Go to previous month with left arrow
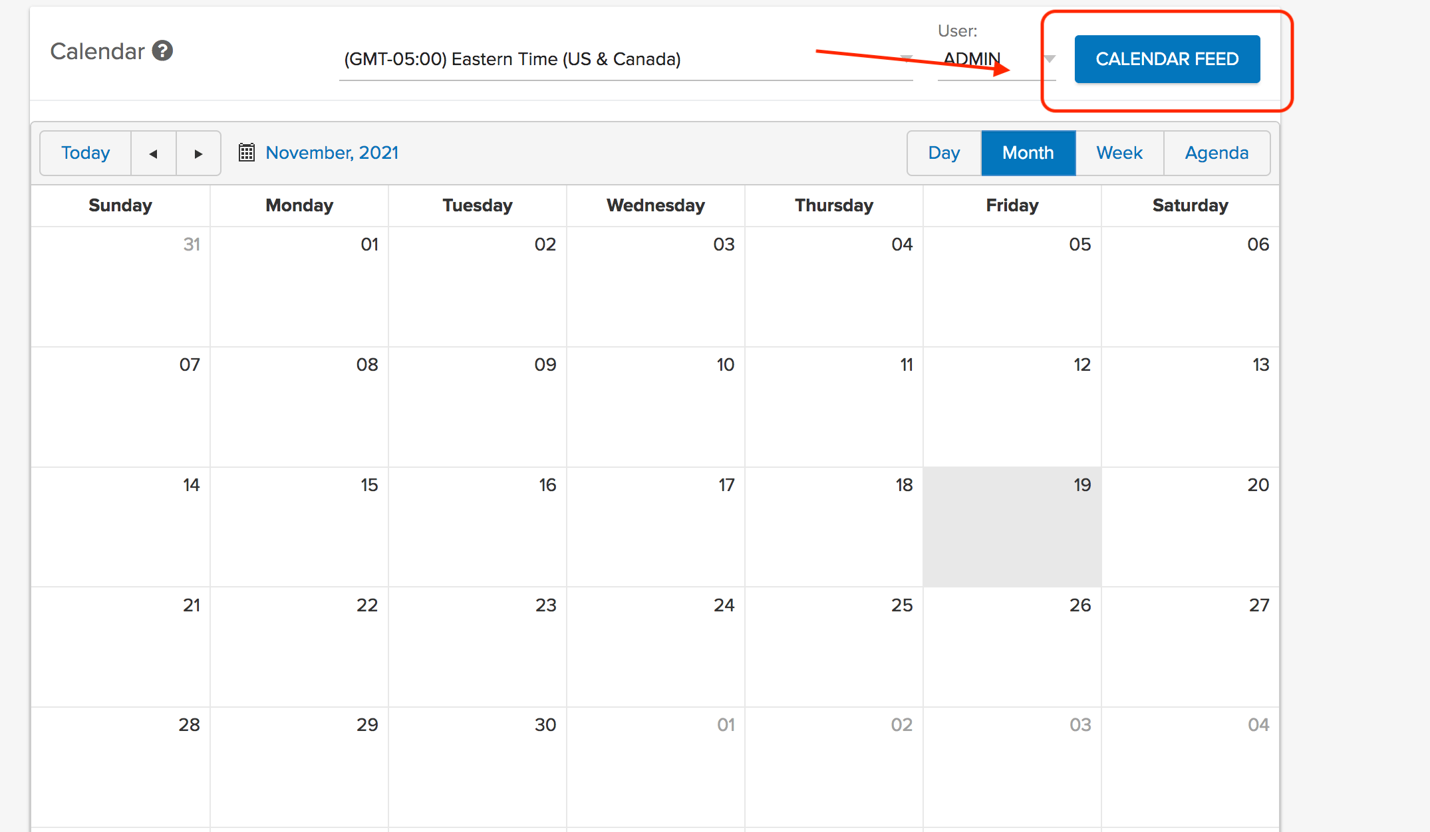 click(154, 154)
